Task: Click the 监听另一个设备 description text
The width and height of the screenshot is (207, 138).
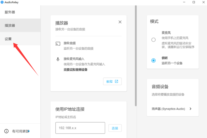Action: tap(172, 63)
